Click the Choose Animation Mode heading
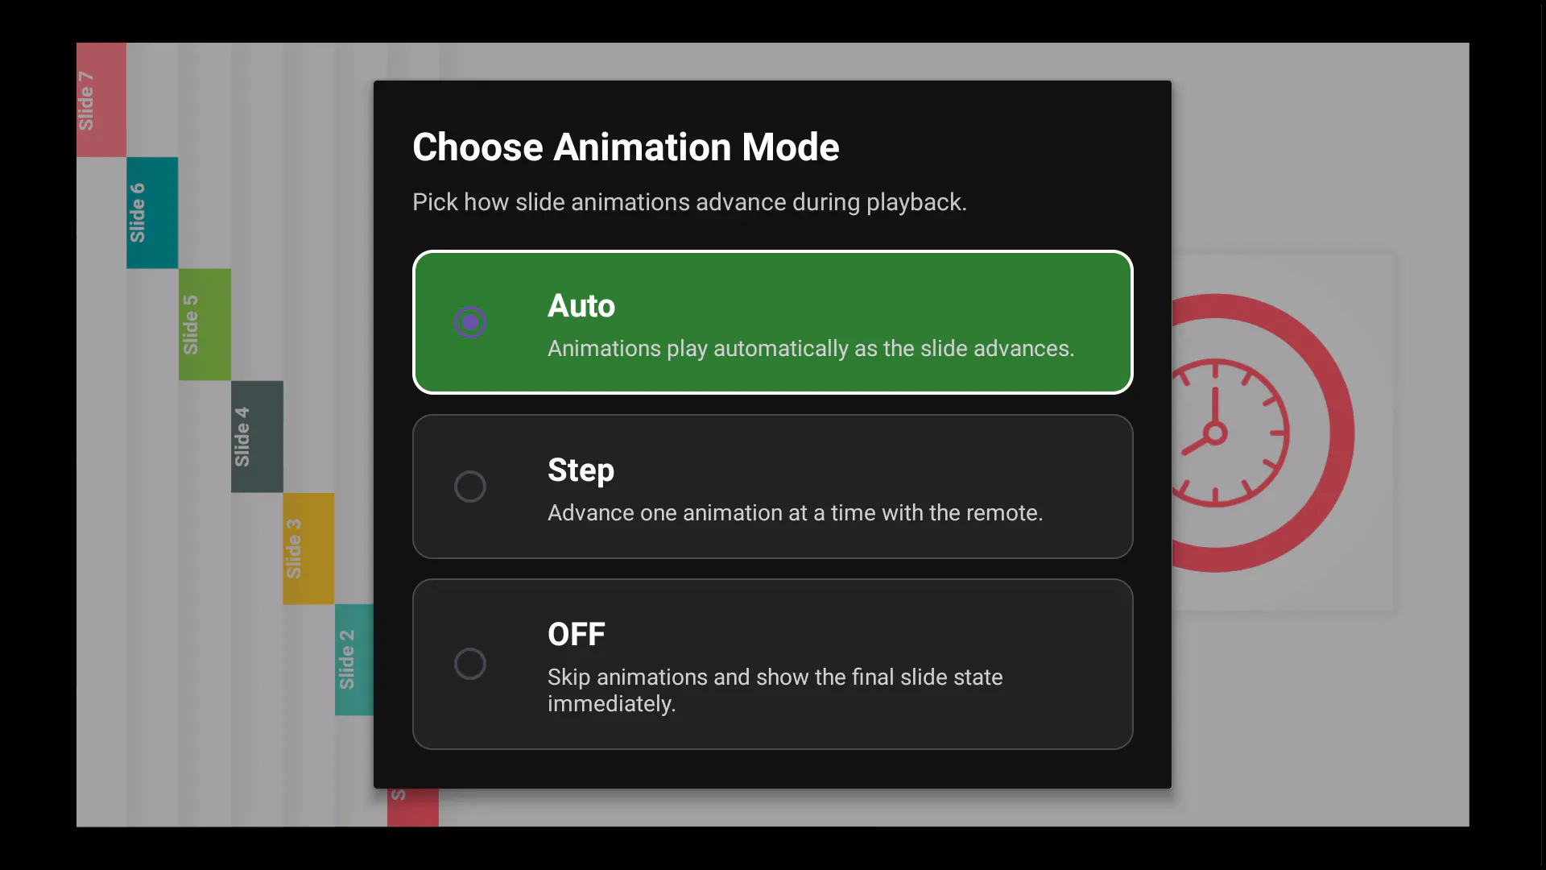This screenshot has height=870, width=1546. [626, 147]
